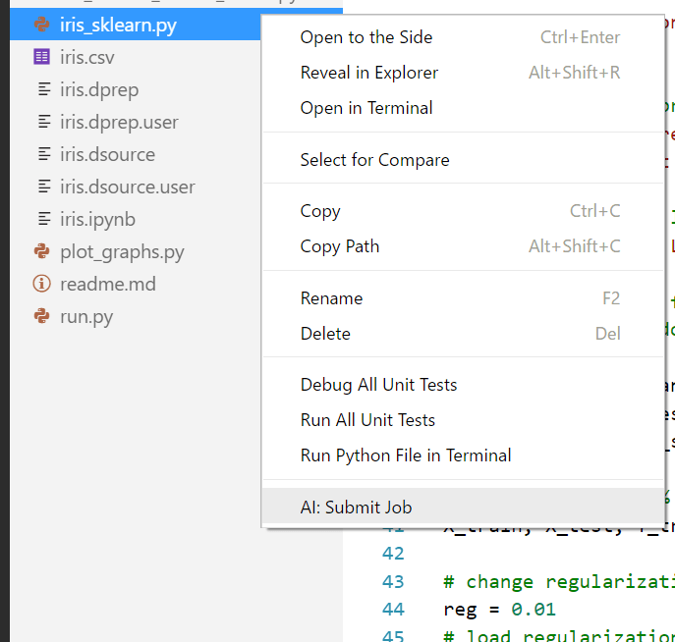Select 'Reveal in Explorer' menu entry
Screen dimensions: 675x642
368,73
